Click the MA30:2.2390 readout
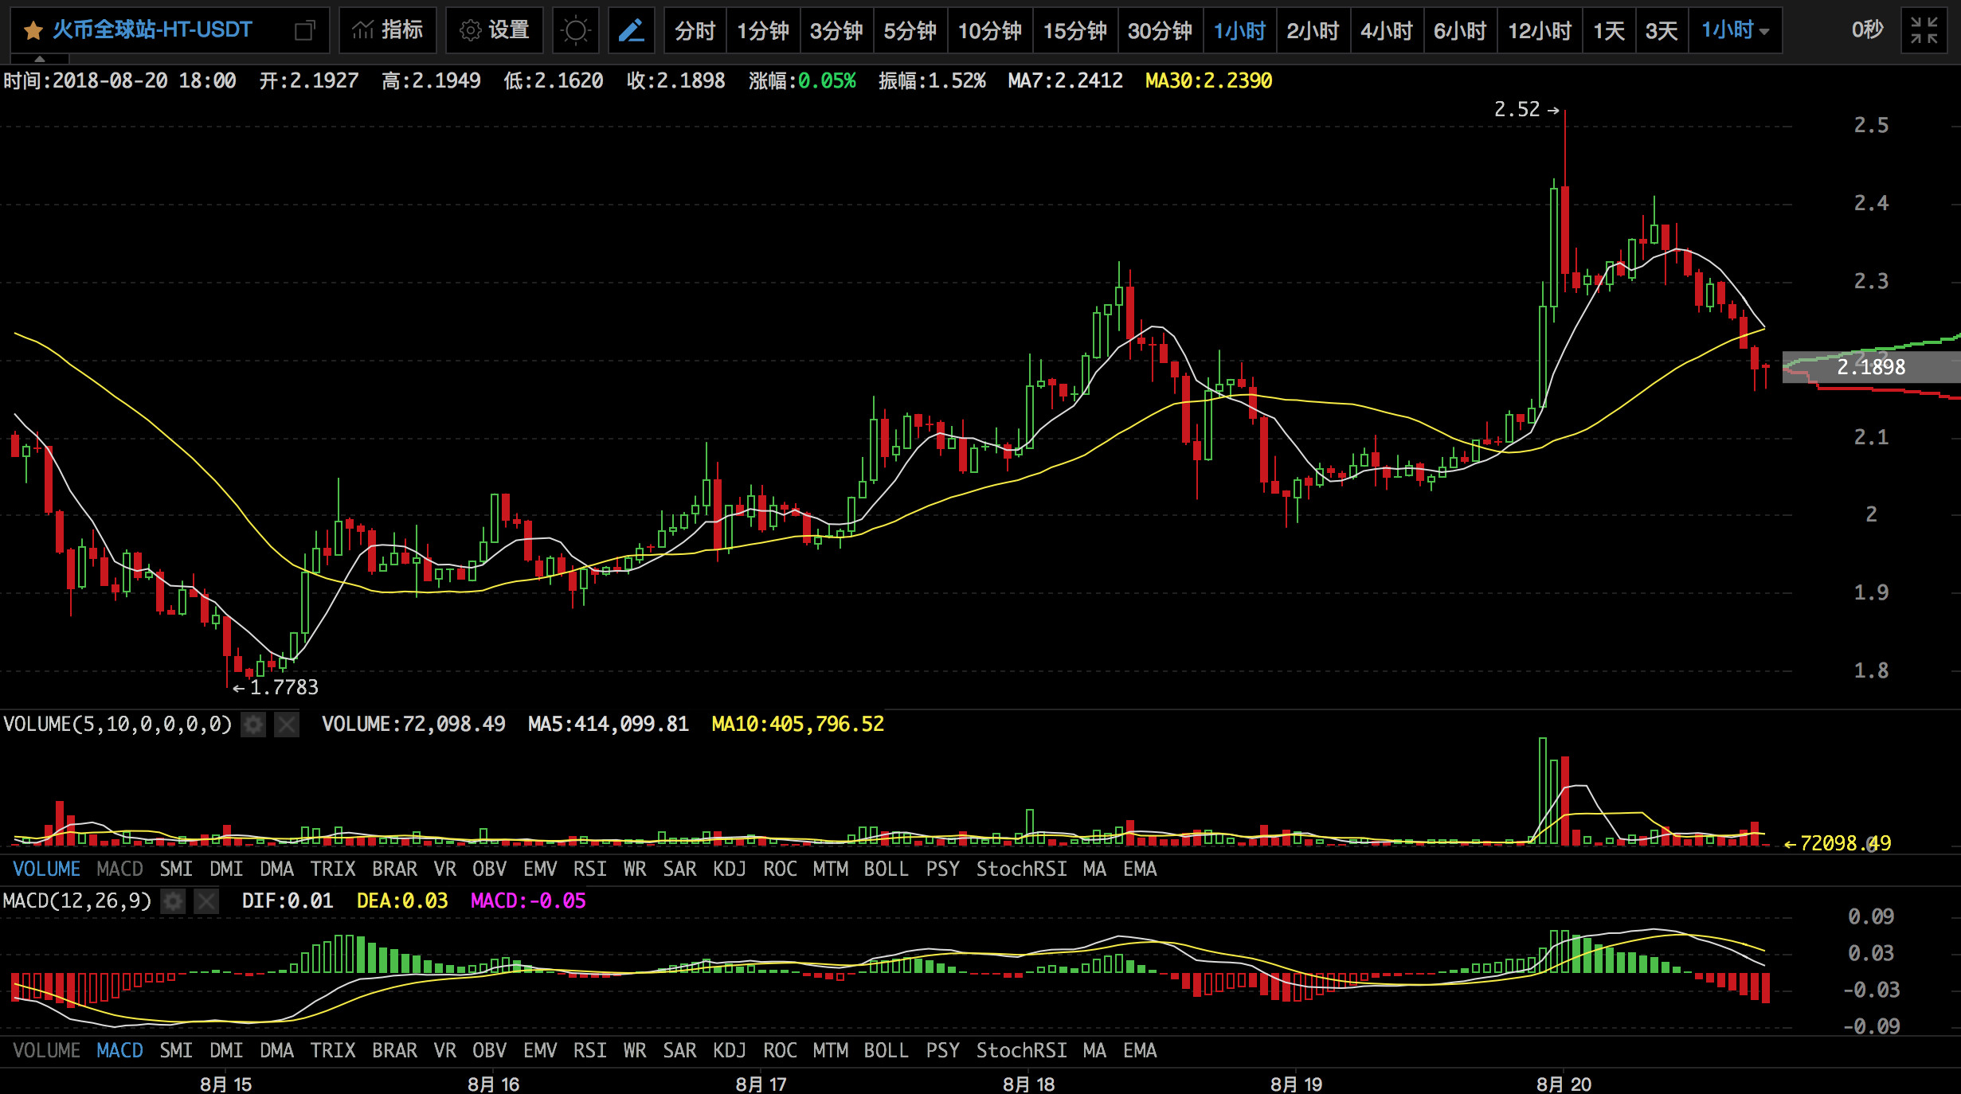Image resolution: width=1961 pixels, height=1094 pixels. click(1208, 80)
